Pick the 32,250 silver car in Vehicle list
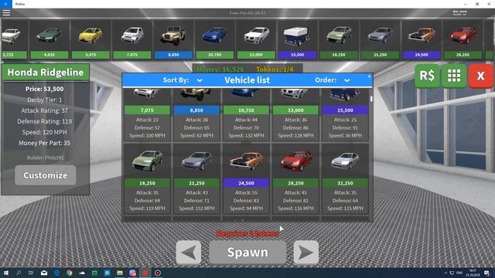Image resolution: width=495 pixels, height=278 pixels. (x=345, y=178)
